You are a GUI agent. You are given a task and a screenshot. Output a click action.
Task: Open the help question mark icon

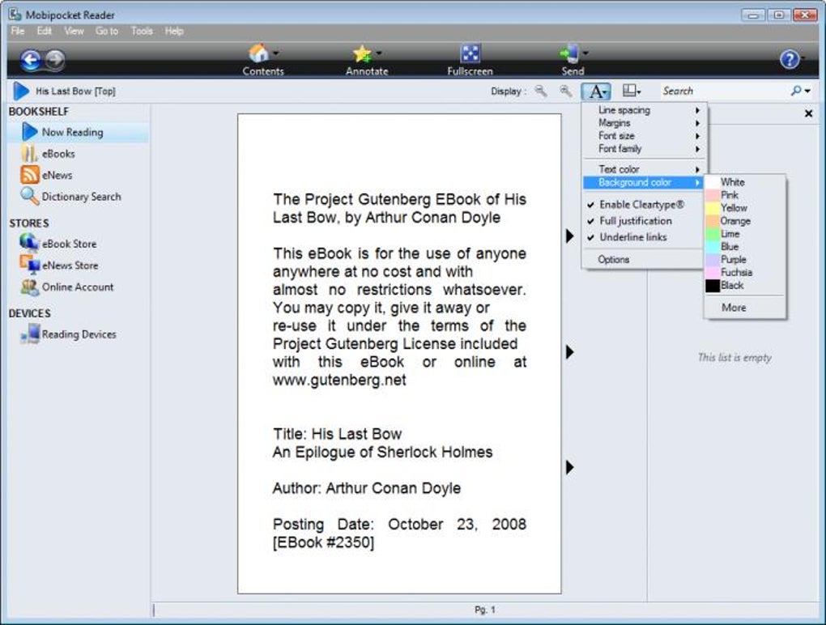pyautogui.click(x=789, y=59)
